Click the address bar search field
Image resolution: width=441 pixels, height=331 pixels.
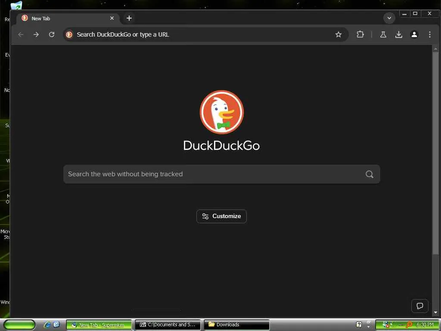coord(206,34)
